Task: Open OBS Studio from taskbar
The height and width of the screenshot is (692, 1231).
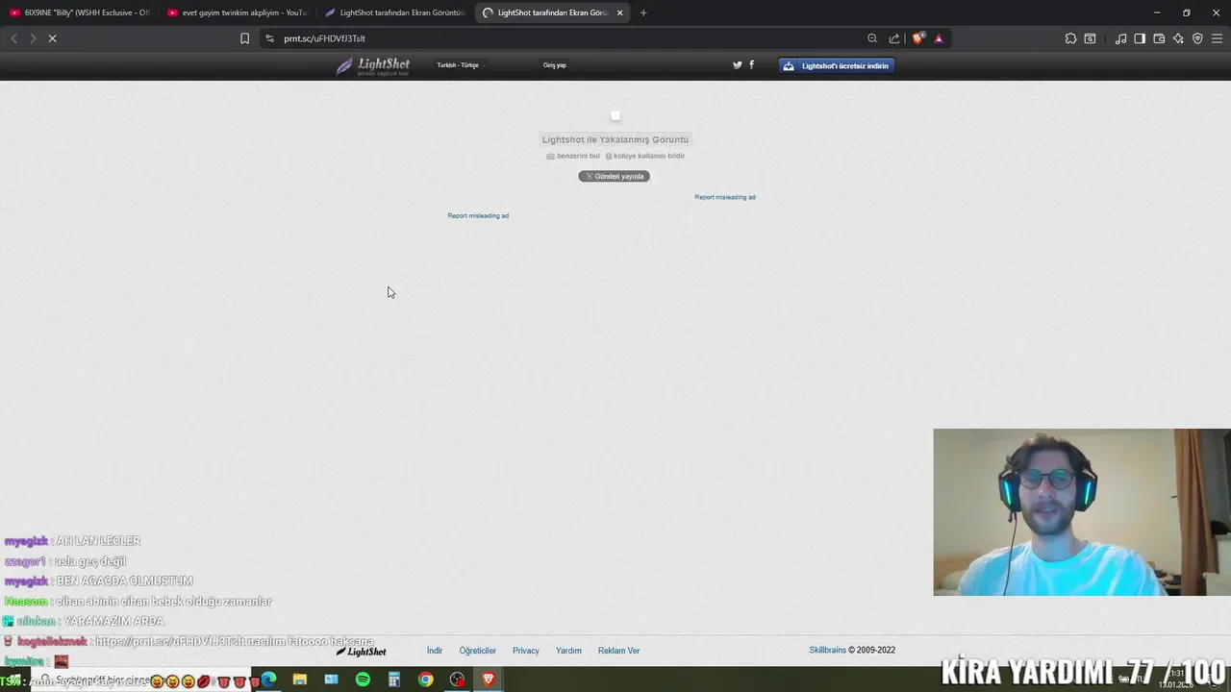Action: pyautogui.click(x=457, y=680)
